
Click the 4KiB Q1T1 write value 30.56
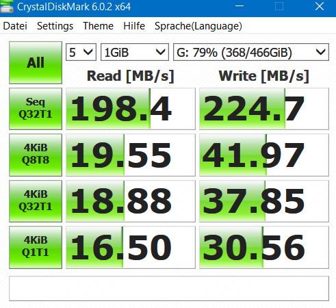(264, 247)
